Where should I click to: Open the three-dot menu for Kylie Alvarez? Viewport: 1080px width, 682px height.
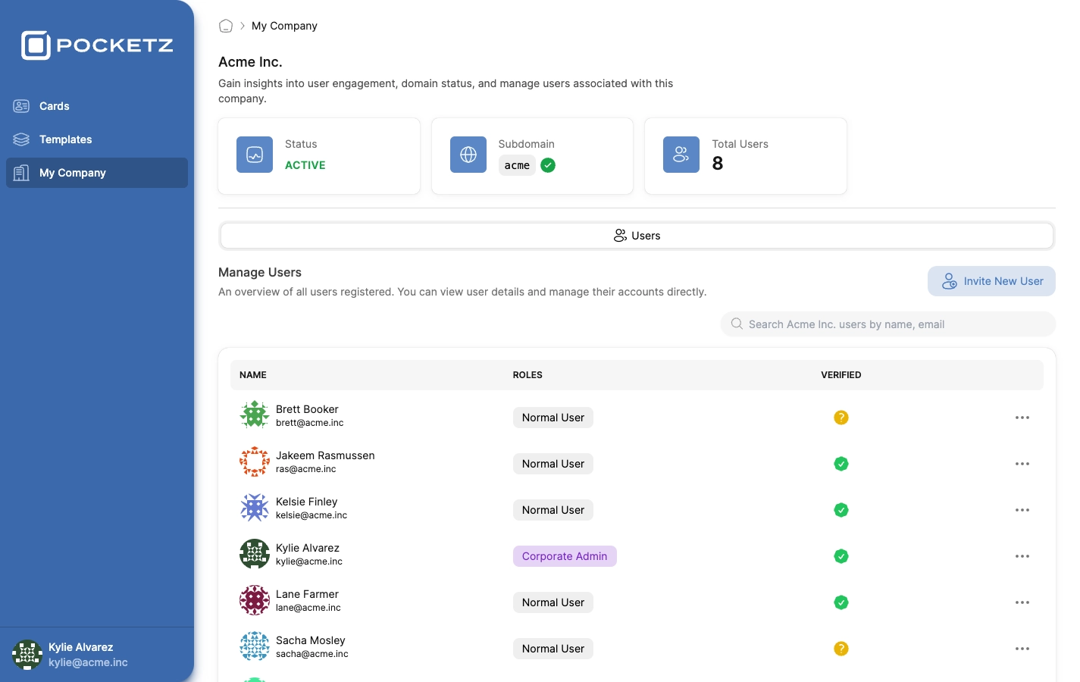(1022, 556)
